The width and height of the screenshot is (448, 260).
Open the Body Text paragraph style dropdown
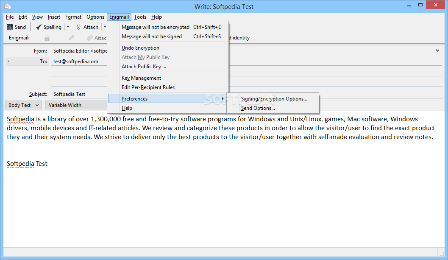pos(23,105)
